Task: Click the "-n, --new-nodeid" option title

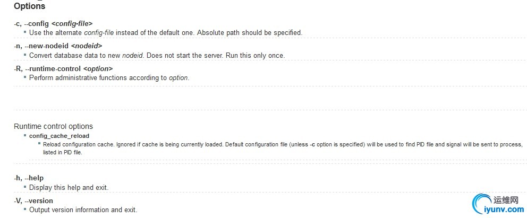Action: [x=58, y=46]
